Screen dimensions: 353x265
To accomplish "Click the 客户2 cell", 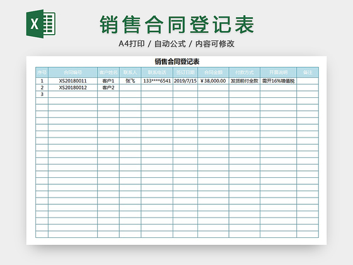I will [x=108, y=88].
